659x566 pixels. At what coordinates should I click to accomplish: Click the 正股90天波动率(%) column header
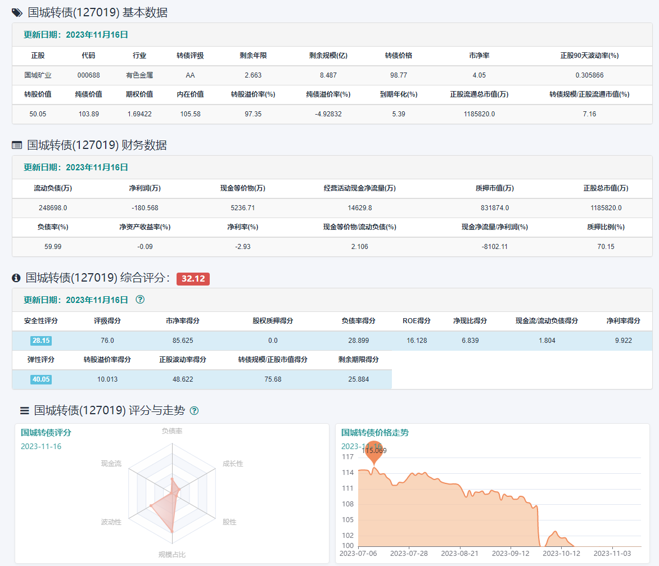pyautogui.click(x=589, y=56)
